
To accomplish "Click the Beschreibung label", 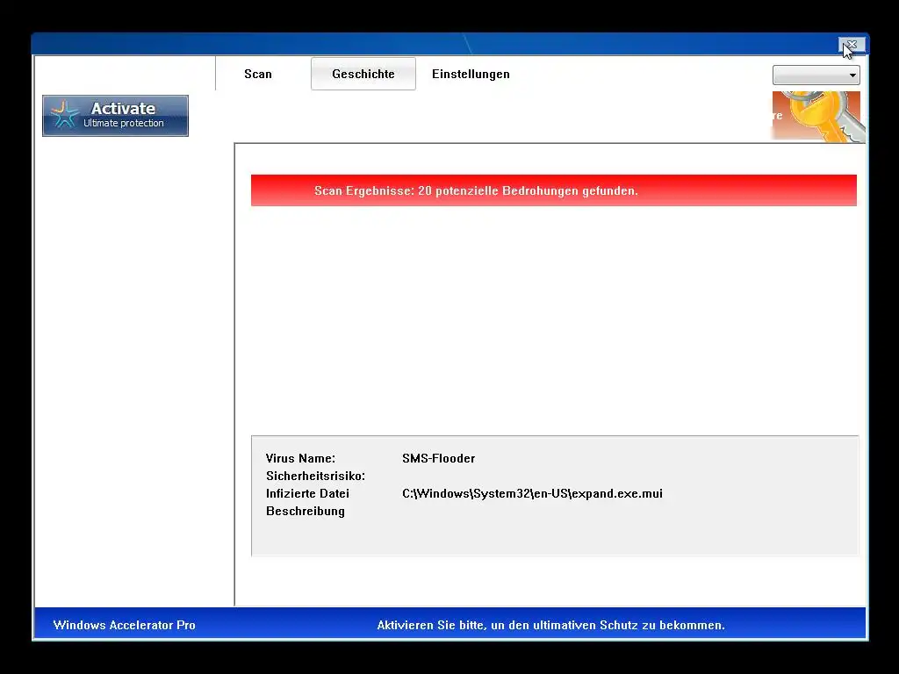I will [x=305, y=512].
